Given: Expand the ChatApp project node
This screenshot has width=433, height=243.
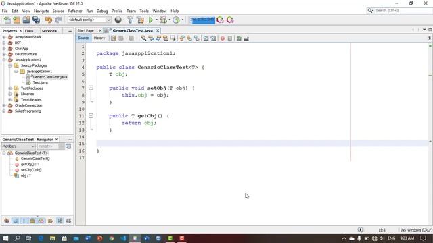Looking at the screenshot, I should (x=4, y=49).
